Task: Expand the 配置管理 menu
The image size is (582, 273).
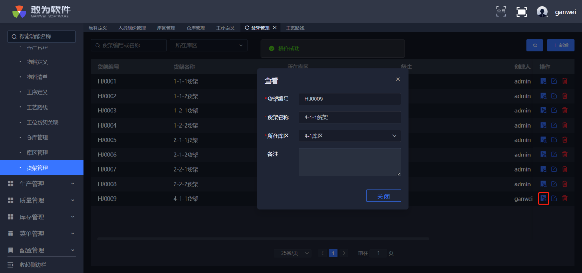Action: [41, 250]
